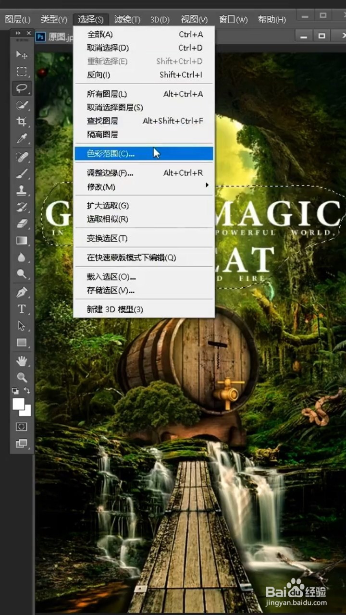This screenshot has width=346, height=615.
Task: Select the Rectangular Marquee tool
Action: (22, 72)
